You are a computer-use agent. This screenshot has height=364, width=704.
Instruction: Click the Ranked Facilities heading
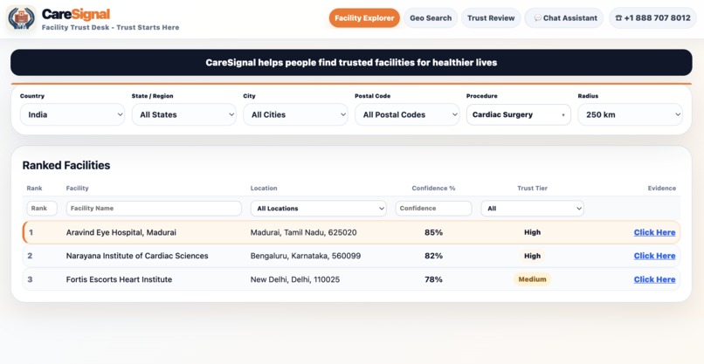pyautogui.click(x=66, y=165)
